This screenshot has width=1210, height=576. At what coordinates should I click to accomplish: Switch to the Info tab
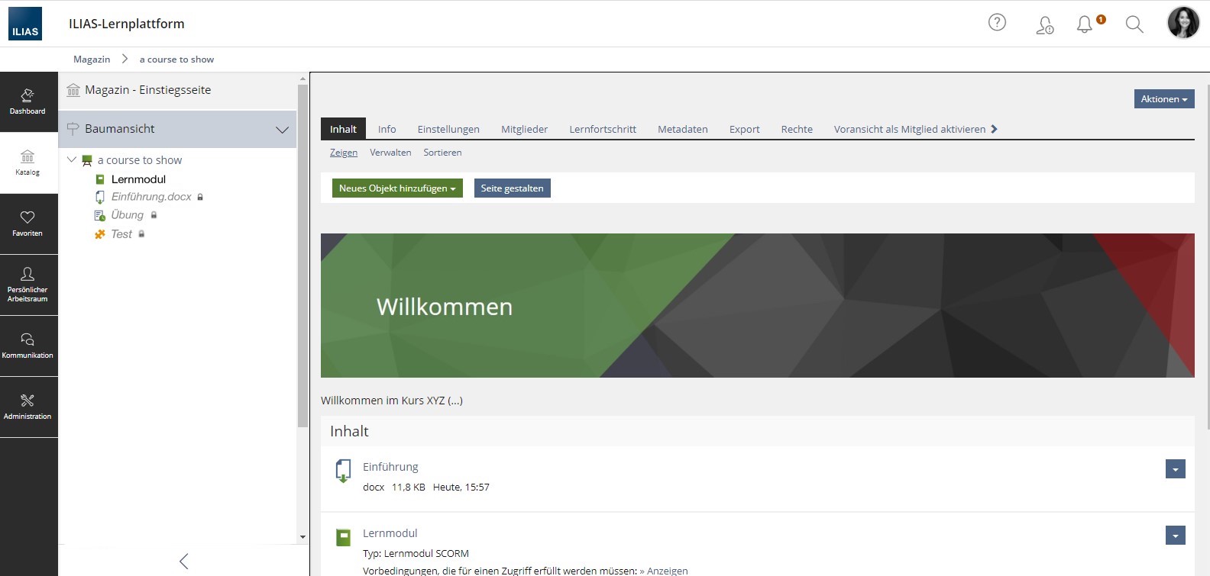(x=387, y=130)
